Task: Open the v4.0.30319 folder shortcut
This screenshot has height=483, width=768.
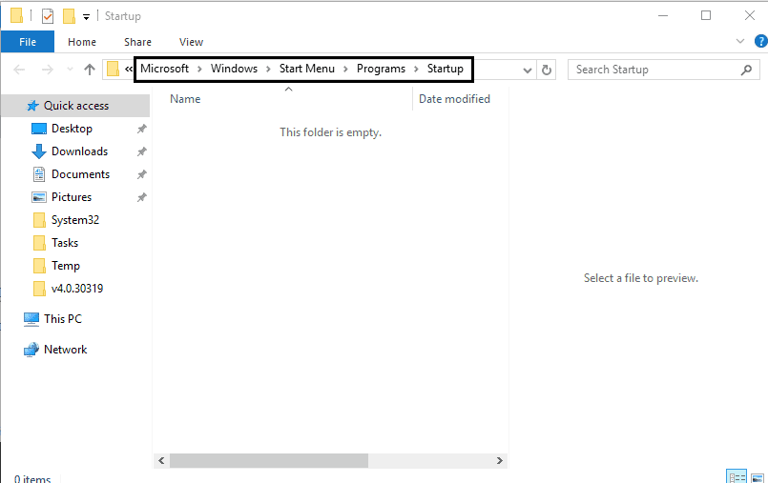Action: (x=77, y=289)
